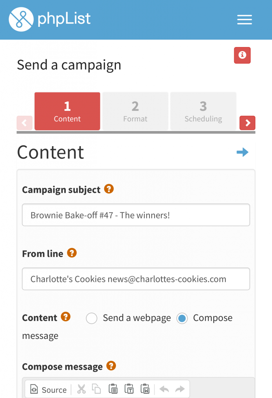Click the Undo arrow in the editor
This screenshot has height=398, width=272.
click(164, 389)
